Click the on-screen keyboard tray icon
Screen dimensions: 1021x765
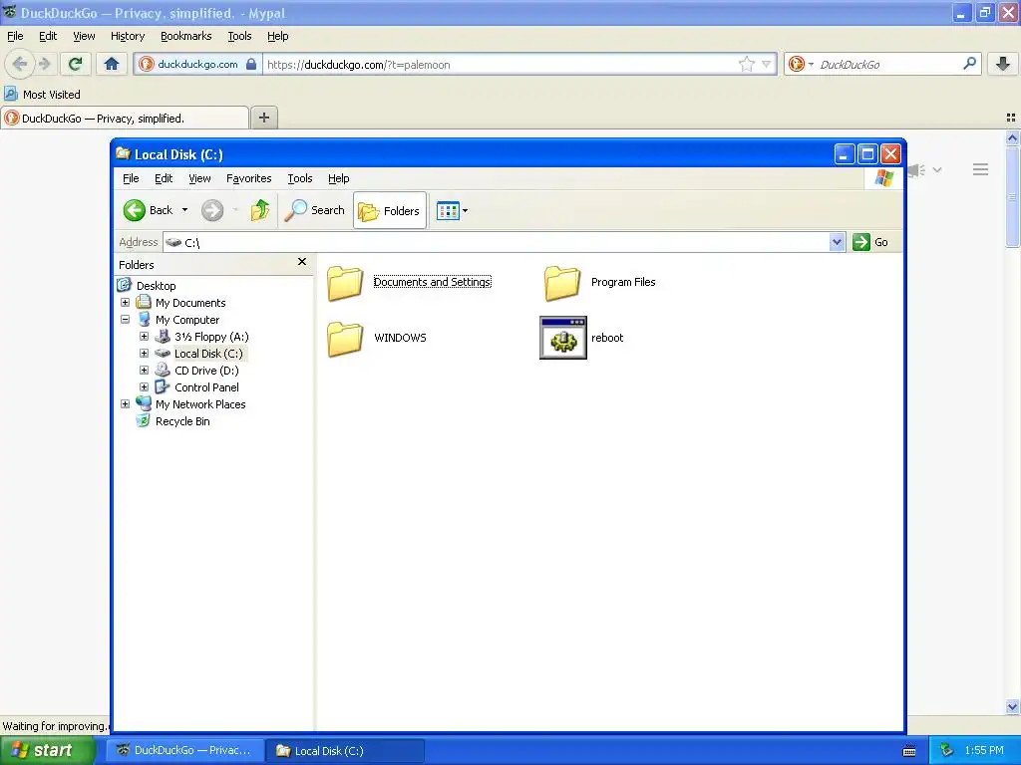pos(909,751)
